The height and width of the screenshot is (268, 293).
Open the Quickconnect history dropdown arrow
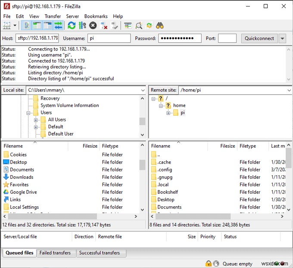coord(282,38)
